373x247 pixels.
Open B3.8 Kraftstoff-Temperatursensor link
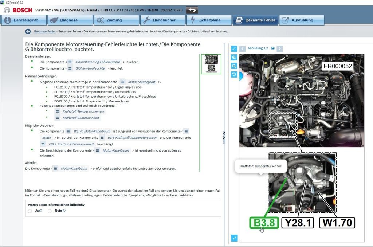coord(132,138)
